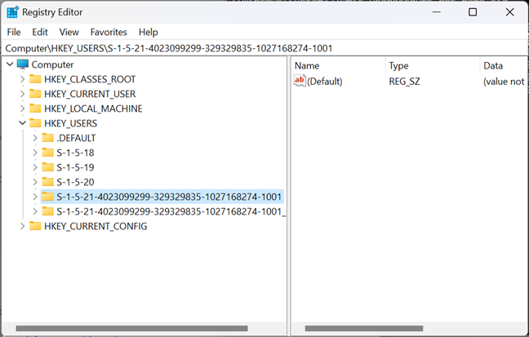The image size is (529, 337).
Task: Click the ab string icon beside (Default)
Action: (x=300, y=81)
